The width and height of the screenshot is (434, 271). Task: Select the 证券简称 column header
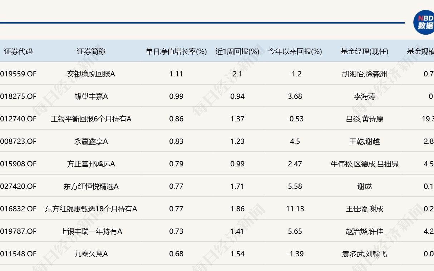[x=91, y=51]
